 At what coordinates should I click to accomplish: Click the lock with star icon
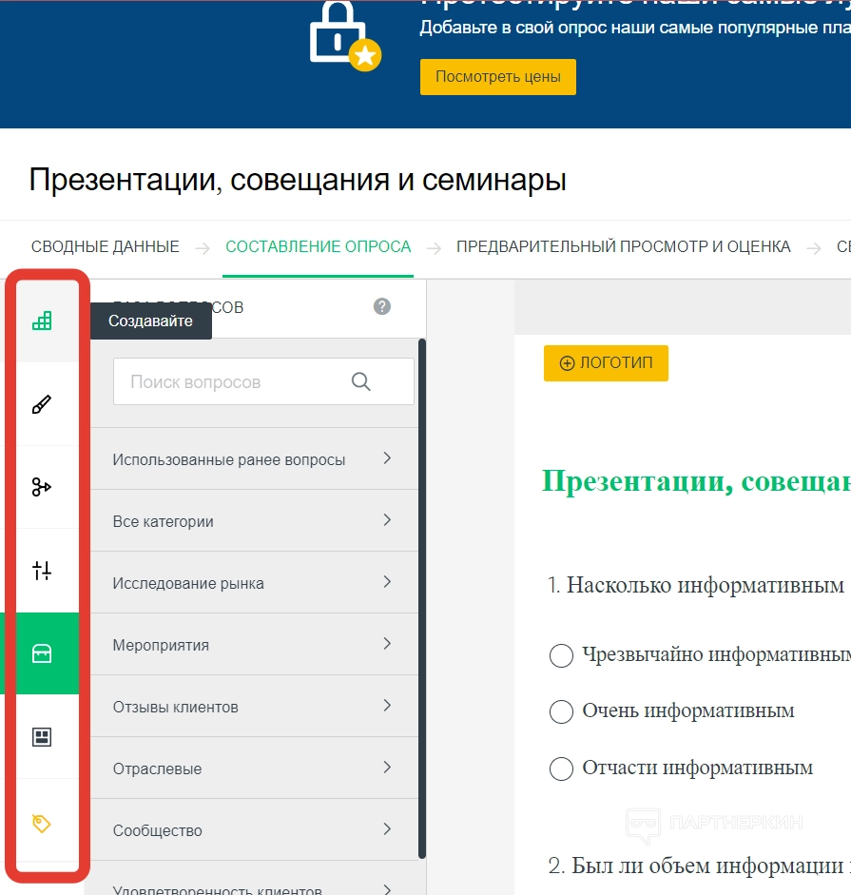click(x=345, y=37)
